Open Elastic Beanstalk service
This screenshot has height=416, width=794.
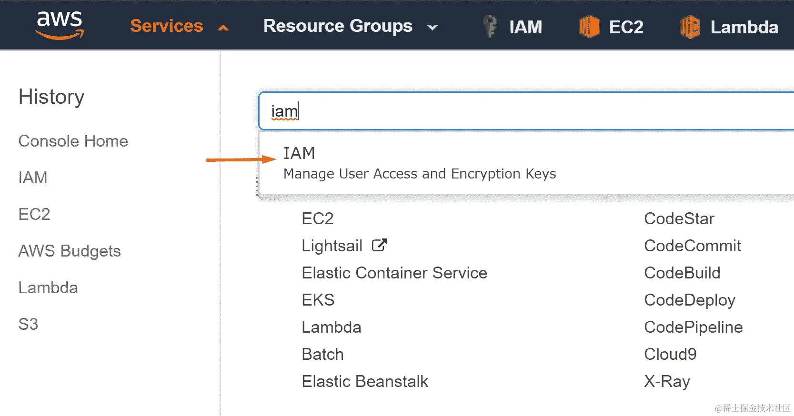[x=365, y=381]
